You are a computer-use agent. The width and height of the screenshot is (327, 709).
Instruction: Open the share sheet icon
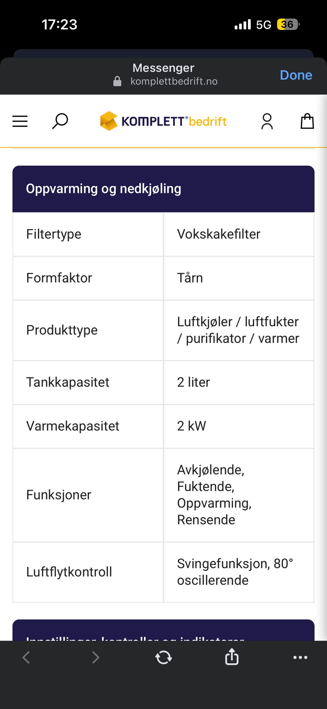[x=232, y=657]
